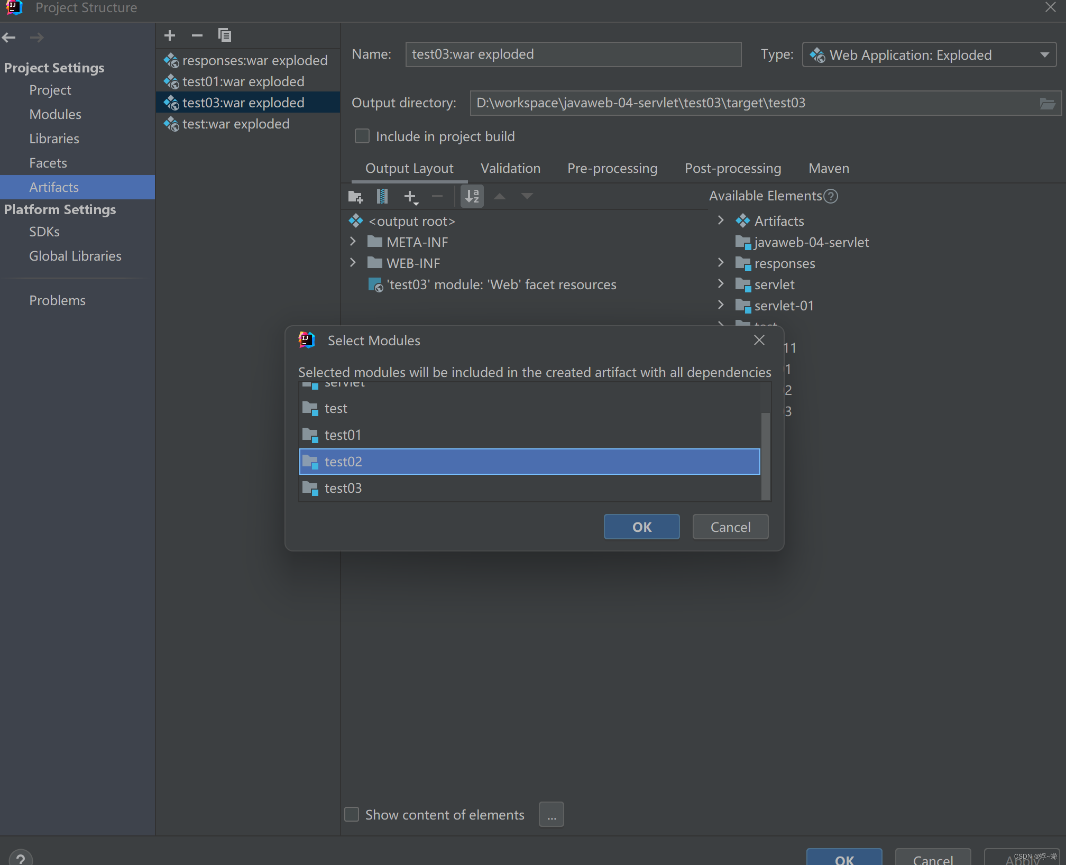Open the artifact Type dropdown
The image size is (1066, 865).
point(1044,55)
